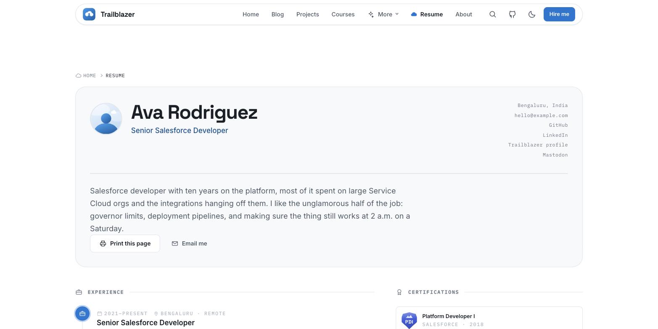This screenshot has width=658, height=329.
Task: Click the PDI certification badge icon
Action: click(409, 320)
